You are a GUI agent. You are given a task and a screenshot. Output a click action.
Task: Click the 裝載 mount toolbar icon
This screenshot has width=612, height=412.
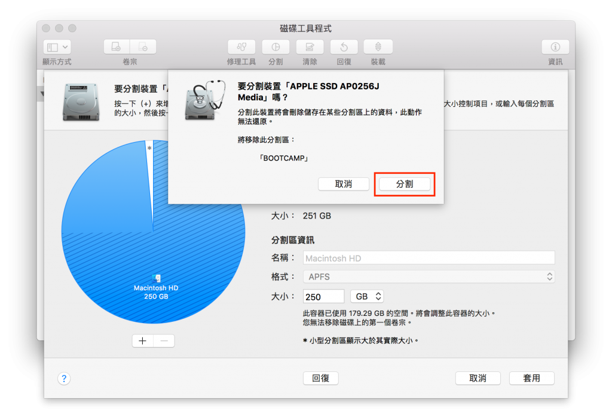click(x=378, y=47)
